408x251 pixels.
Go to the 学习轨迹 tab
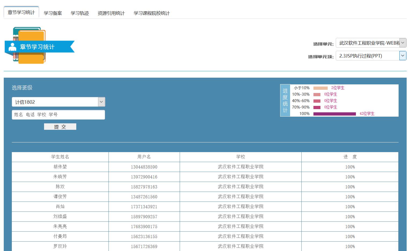pyautogui.click(x=80, y=13)
